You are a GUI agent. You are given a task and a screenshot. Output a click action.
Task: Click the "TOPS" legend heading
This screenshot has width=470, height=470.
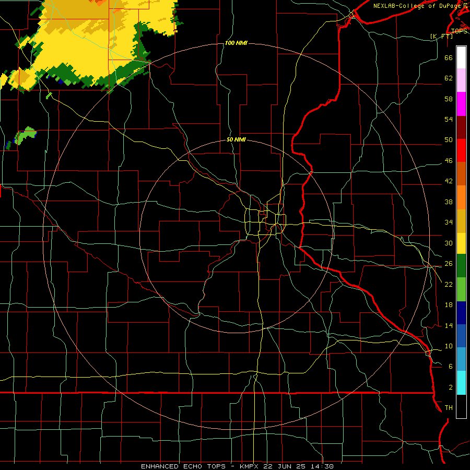point(459,31)
